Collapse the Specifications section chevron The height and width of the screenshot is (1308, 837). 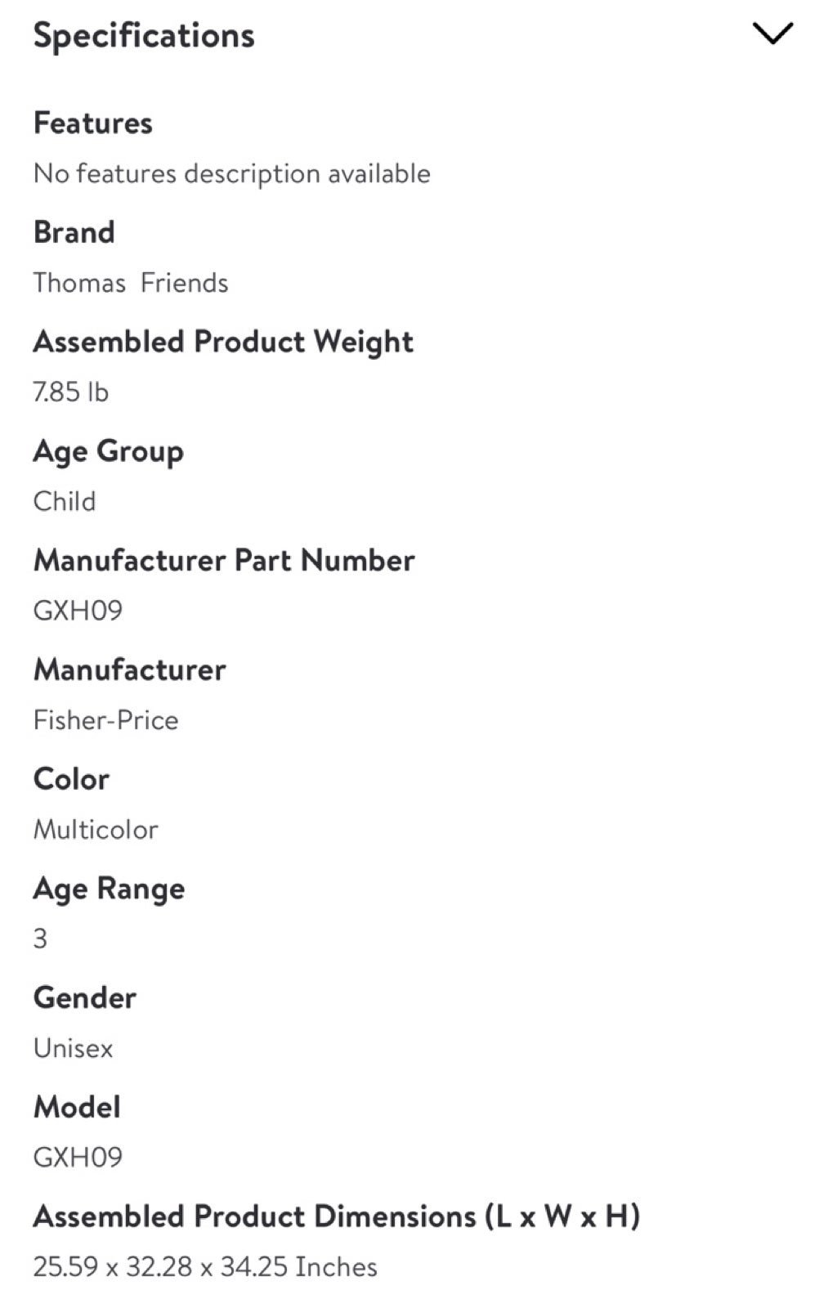pyautogui.click(x=772, y=34)
